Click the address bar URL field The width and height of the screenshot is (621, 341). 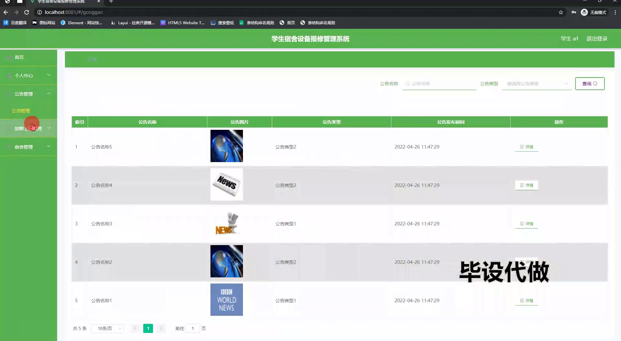pyautogui.click(x=298, y=12)
